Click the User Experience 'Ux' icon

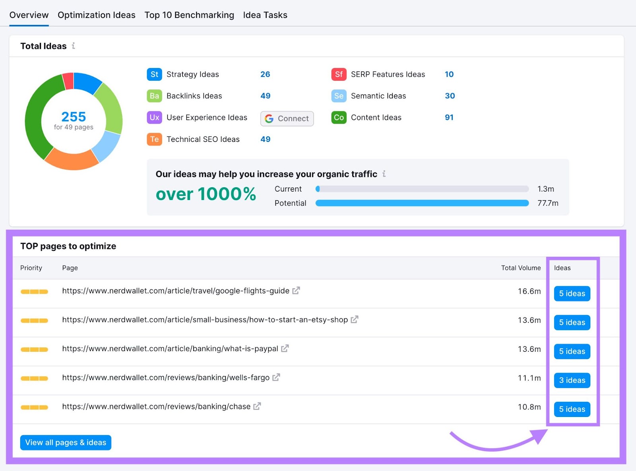point(154,118)
